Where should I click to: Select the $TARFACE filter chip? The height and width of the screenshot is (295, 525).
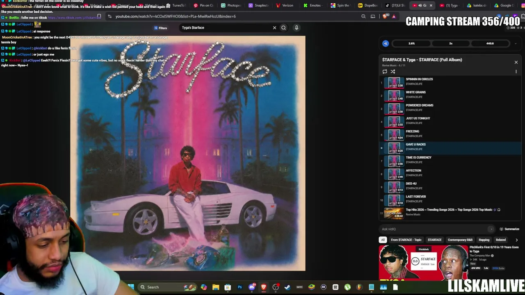tap(434, 240)
